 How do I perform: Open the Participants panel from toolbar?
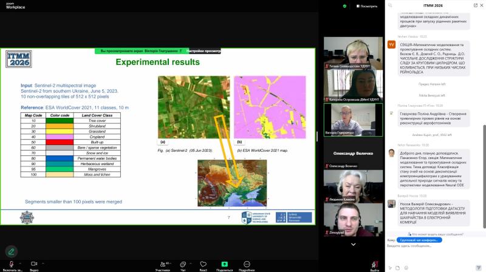[162, 265]
